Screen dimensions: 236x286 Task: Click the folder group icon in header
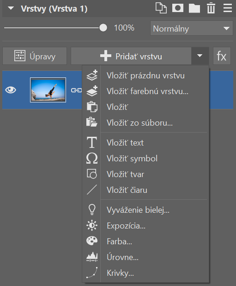pyautogui.click(x=194, y=8)
